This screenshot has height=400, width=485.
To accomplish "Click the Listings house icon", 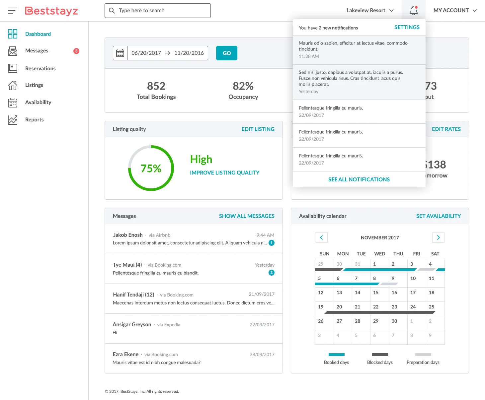I will [13, 85].
